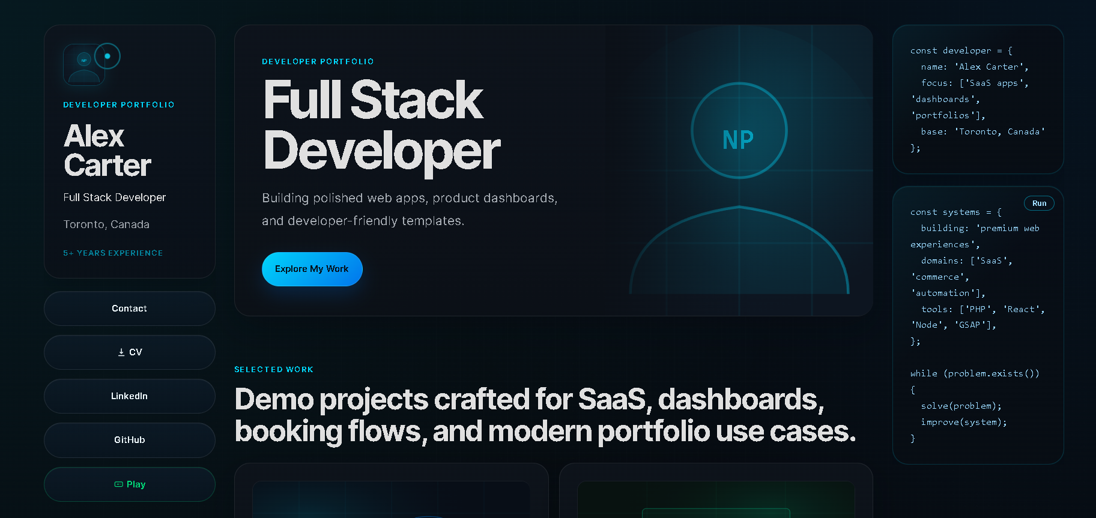Click the 'solve(problem);' code line
1096x518 pixels.
click(961, 406)
